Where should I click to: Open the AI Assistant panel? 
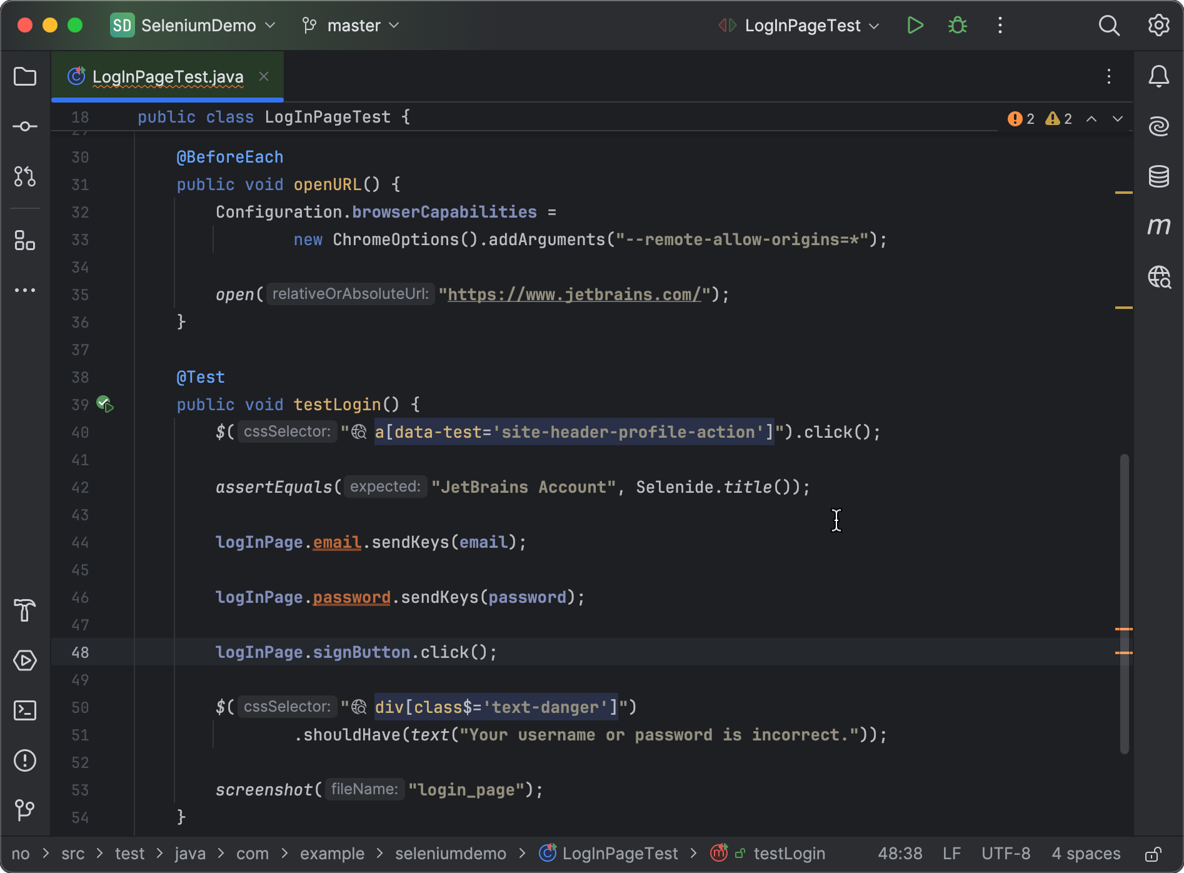(1159, 125)
